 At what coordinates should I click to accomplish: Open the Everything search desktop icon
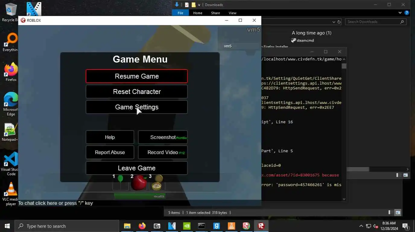11,43
